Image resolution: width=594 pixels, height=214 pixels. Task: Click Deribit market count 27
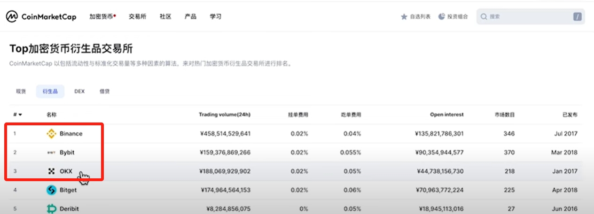pyautogui.click(x=511, y=209)
